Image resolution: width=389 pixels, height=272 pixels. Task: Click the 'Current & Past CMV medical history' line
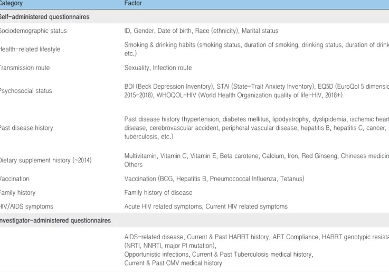pos(173,263)
